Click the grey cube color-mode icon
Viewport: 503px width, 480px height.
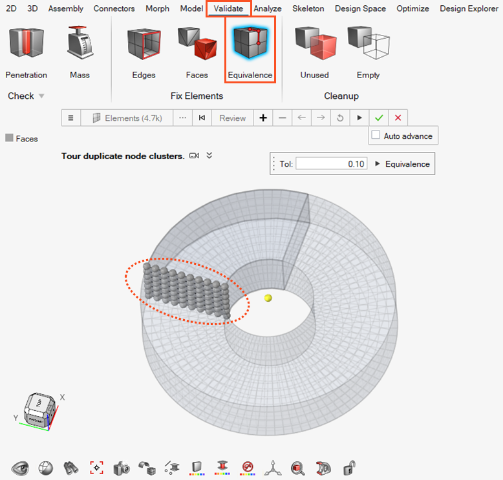(x=197, y=468)
